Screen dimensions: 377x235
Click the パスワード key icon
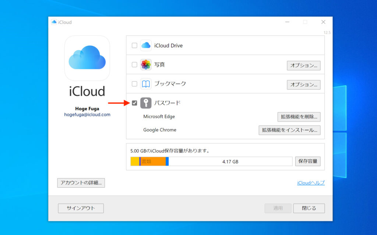click(x=146, y=103)
